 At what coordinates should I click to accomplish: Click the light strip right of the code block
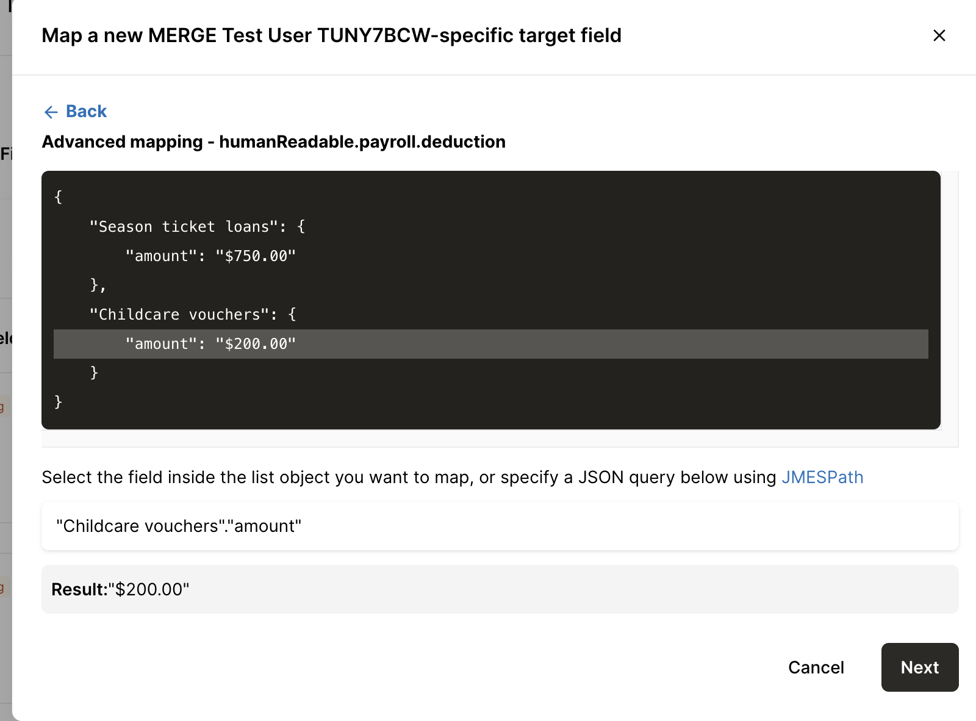(950, 299)
